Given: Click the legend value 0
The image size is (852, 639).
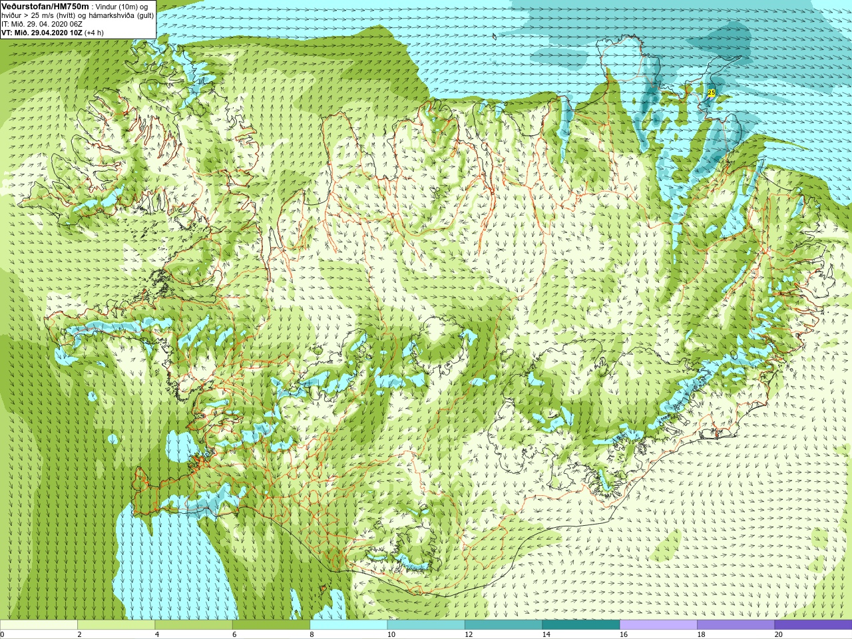Looking at the screenshot, I should pos(2,634).
